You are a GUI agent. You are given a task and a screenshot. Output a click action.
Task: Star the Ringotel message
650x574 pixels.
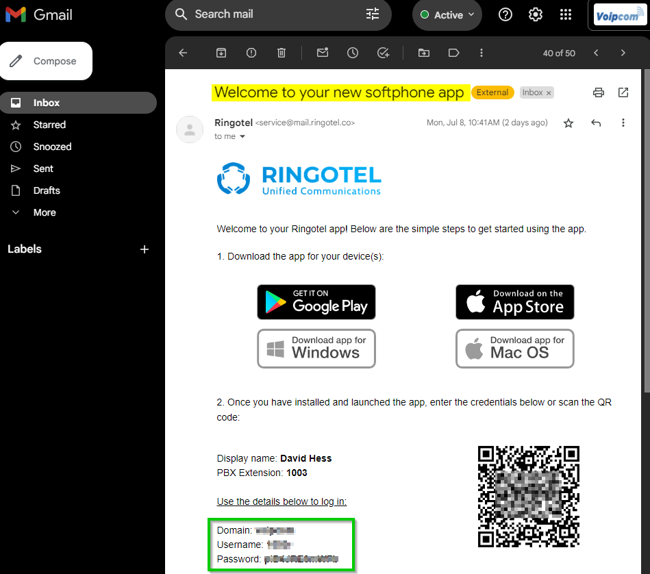(568, 123)
